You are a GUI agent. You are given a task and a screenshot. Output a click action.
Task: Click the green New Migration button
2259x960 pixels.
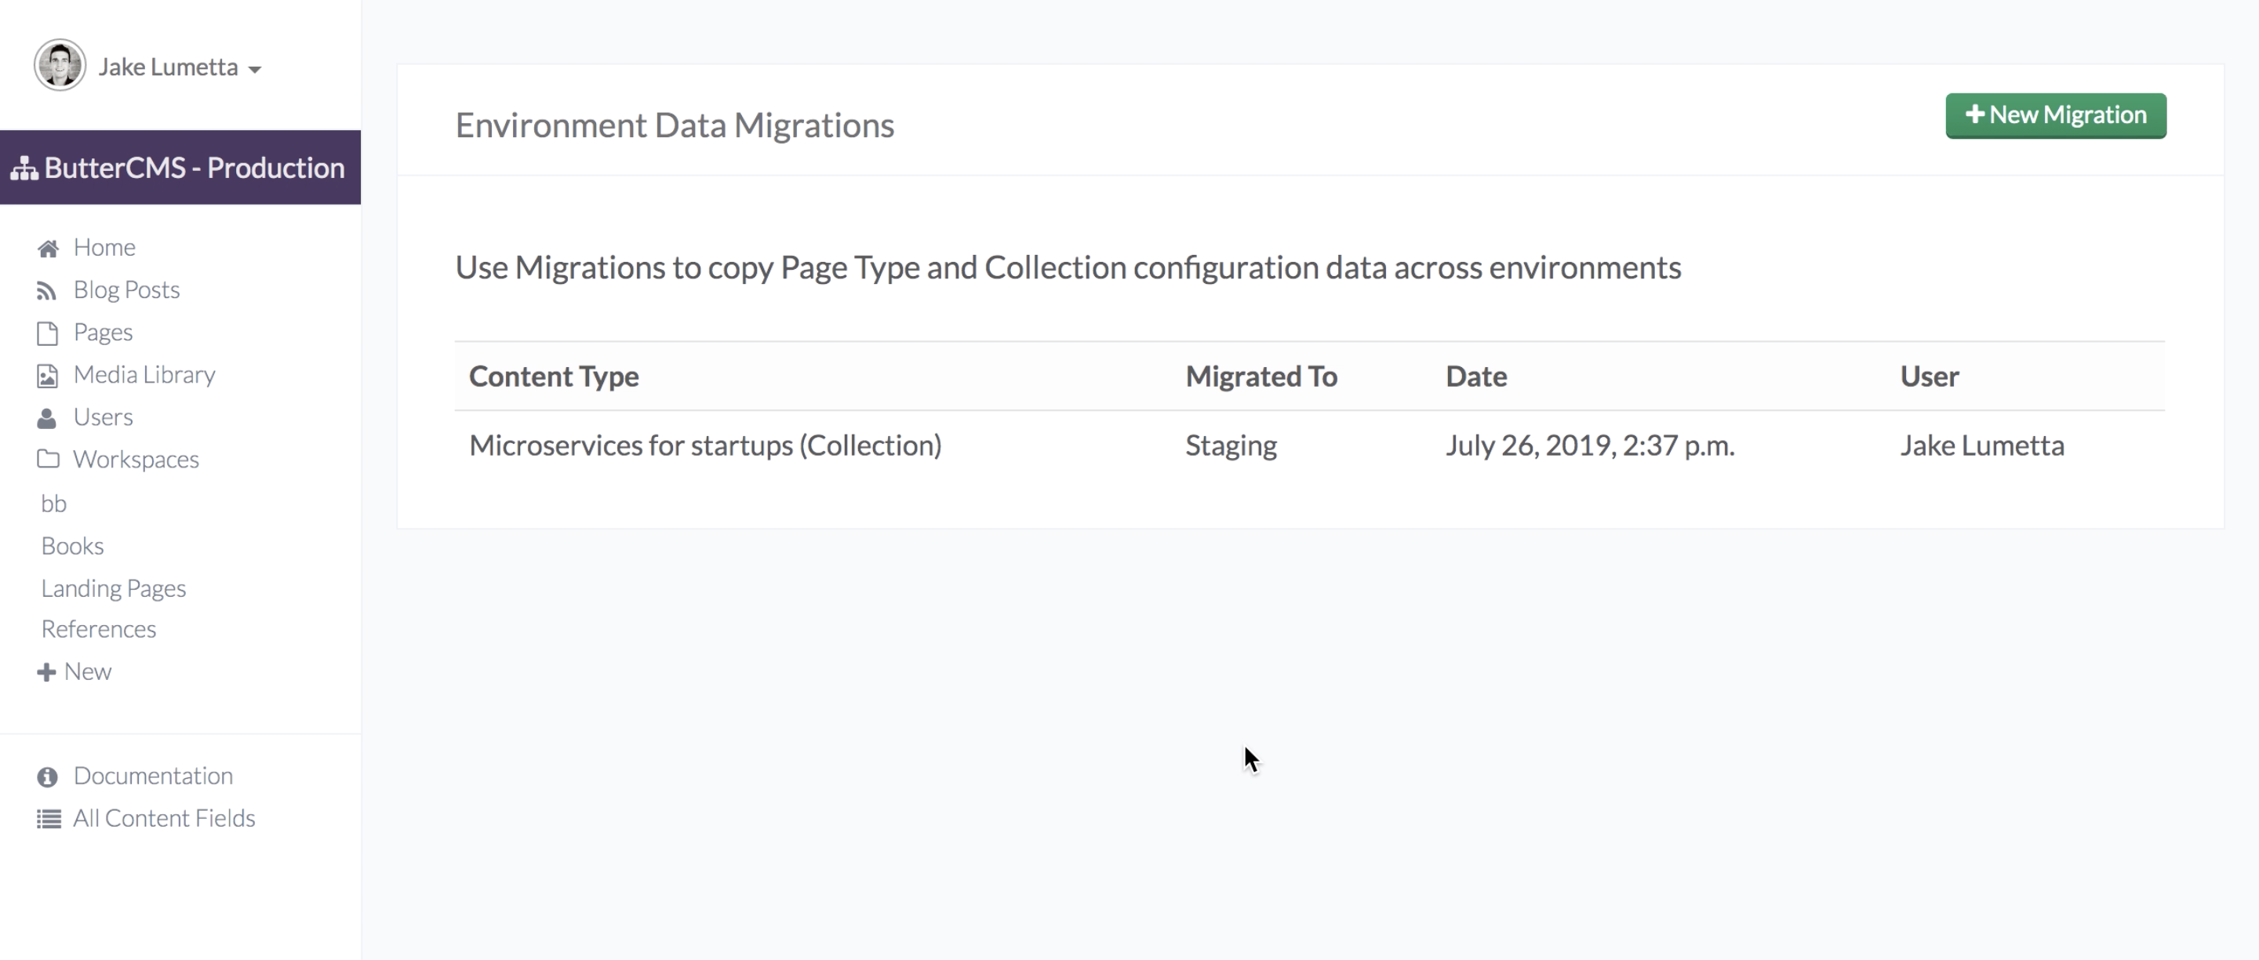click(2056, 116)
